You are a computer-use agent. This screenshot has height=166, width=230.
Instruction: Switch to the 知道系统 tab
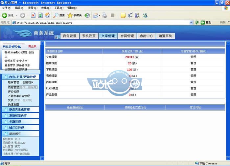click(166, 36)
